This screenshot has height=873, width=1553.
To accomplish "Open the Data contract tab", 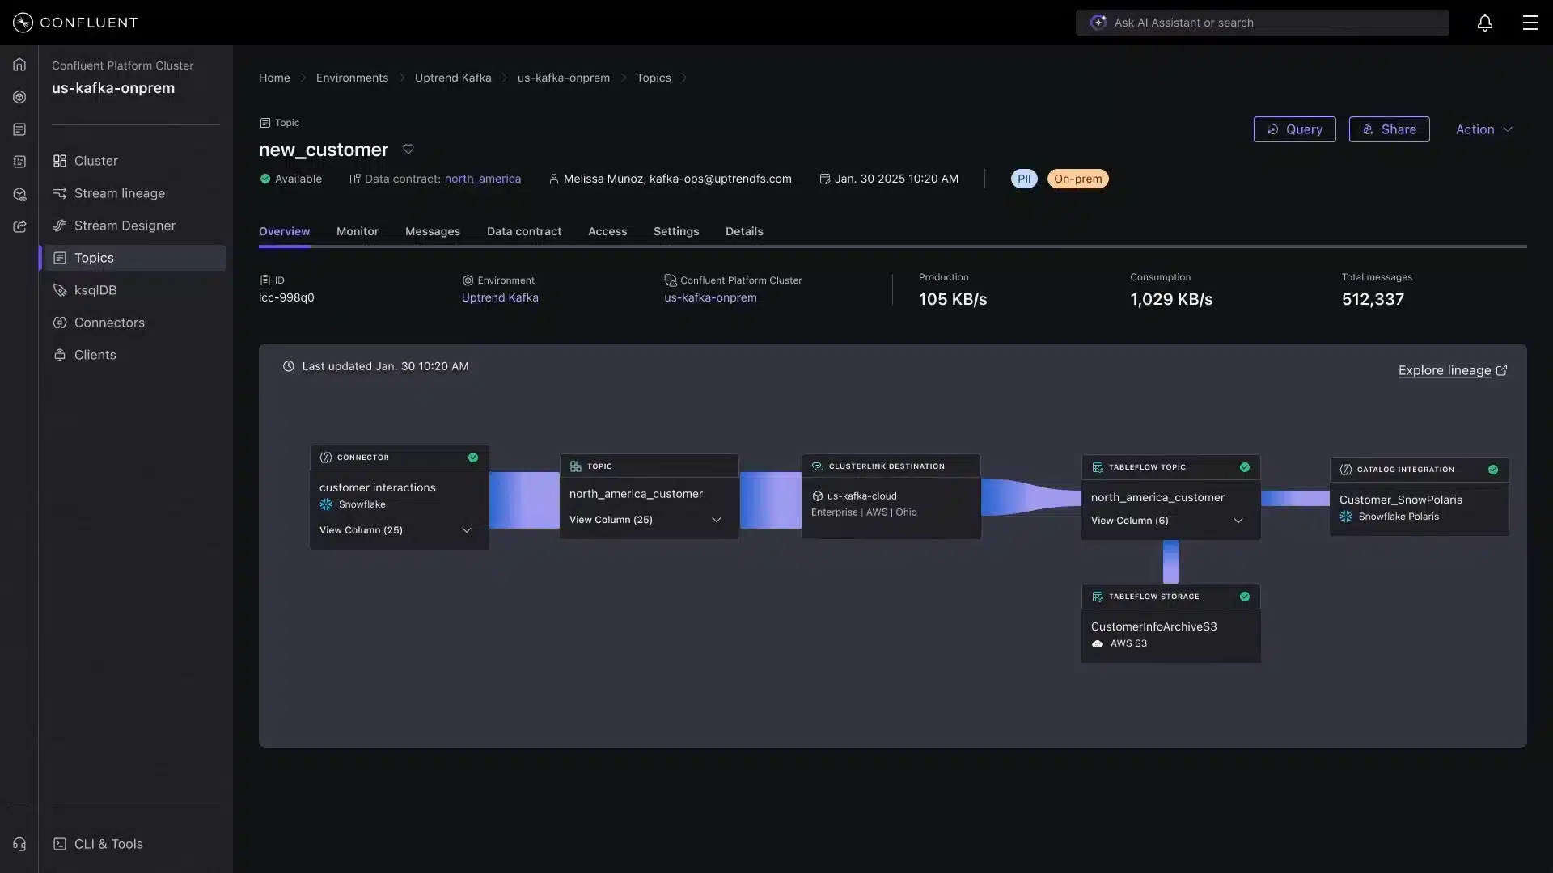I will 523,231.
